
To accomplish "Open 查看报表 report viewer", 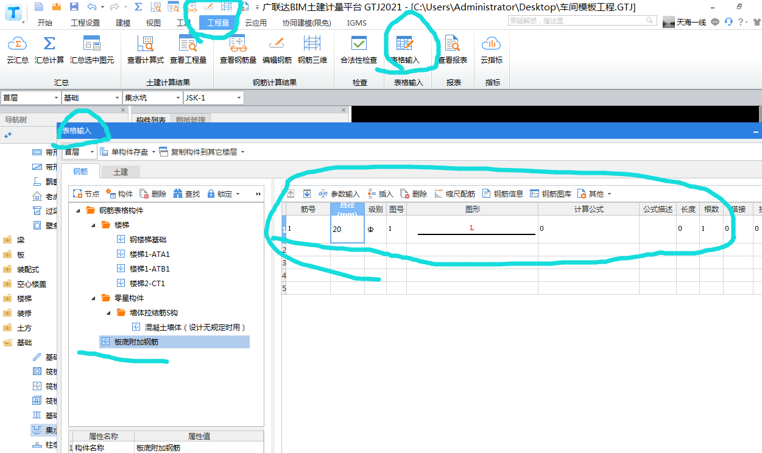I will point(453,49).
